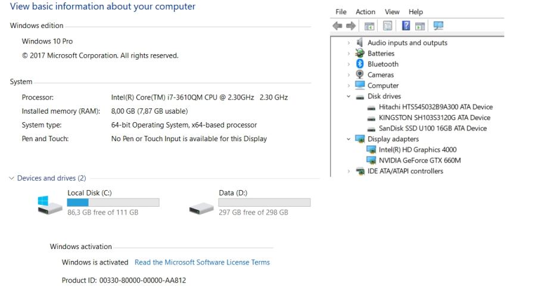Click the Audio inputs and outputs speaker icon
548x308 pixels.
(360, 43)
